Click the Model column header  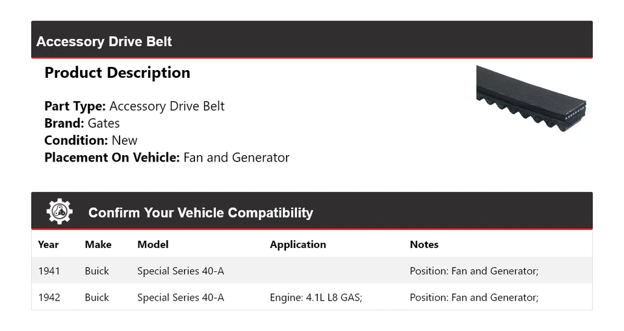tap(153, 245)
